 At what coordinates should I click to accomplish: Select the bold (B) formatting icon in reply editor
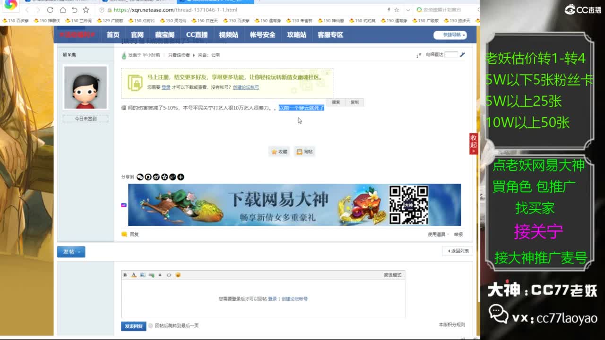pos(124,275)
